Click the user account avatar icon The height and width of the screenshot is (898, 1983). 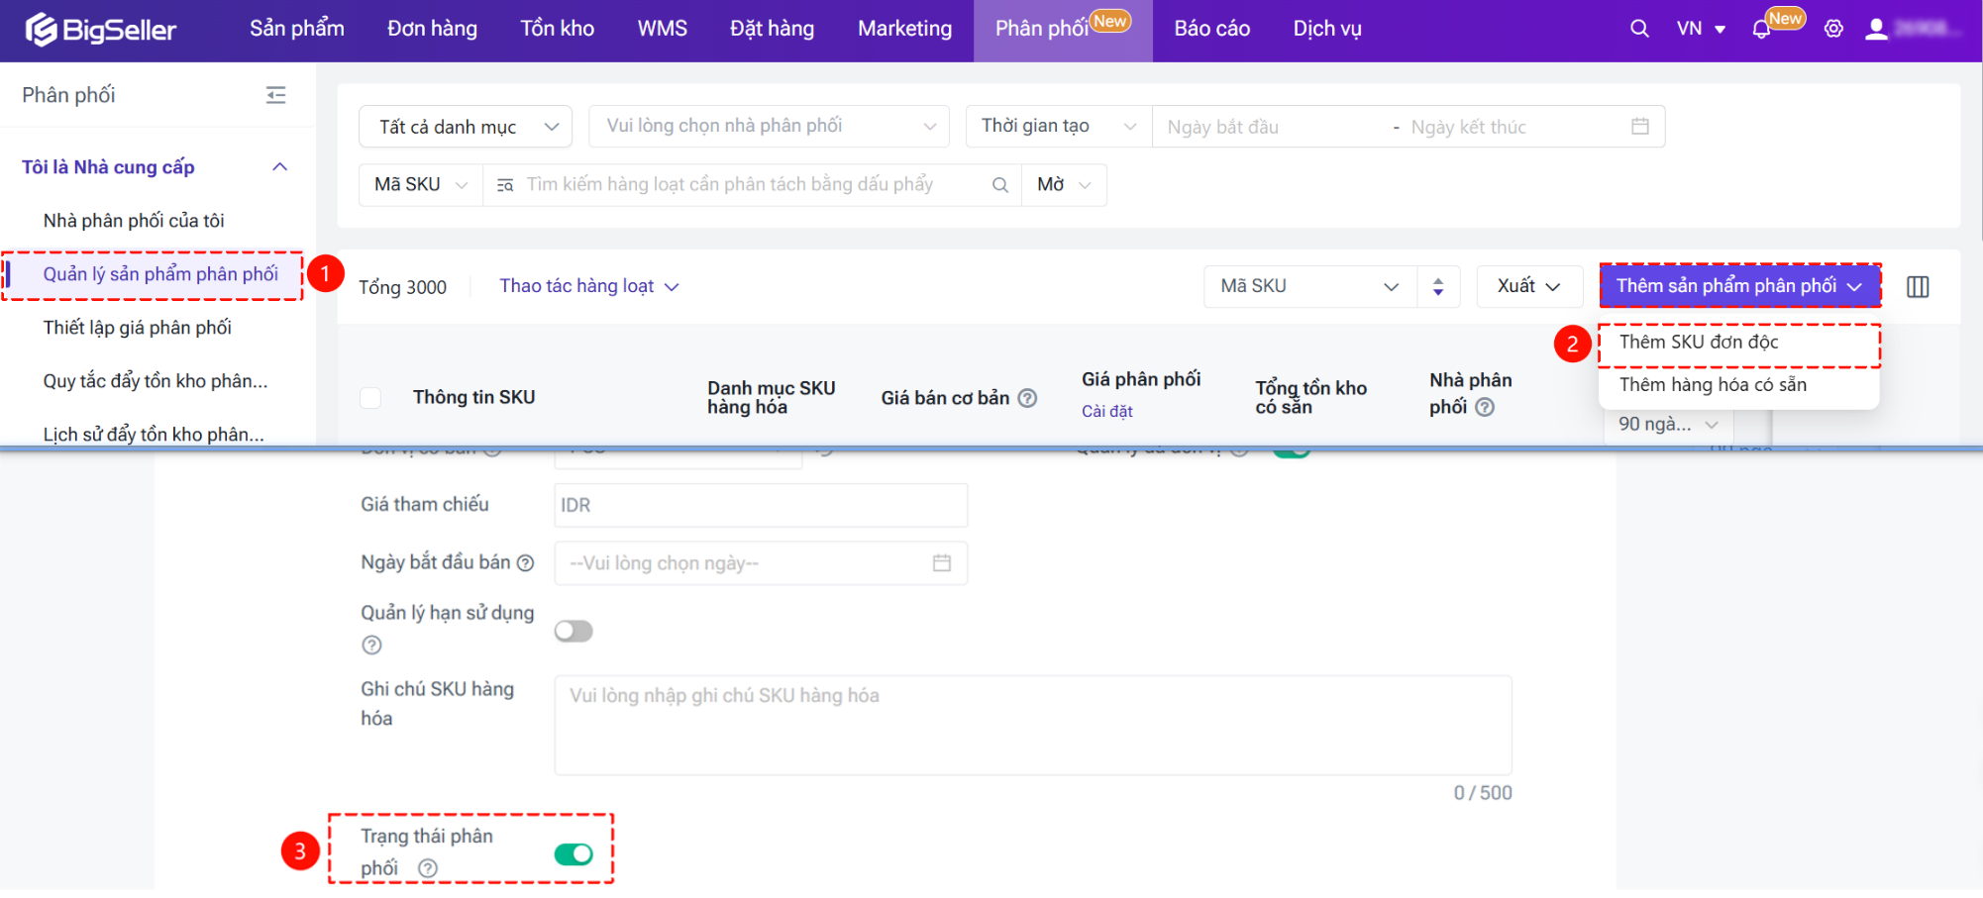[1875, 29]
